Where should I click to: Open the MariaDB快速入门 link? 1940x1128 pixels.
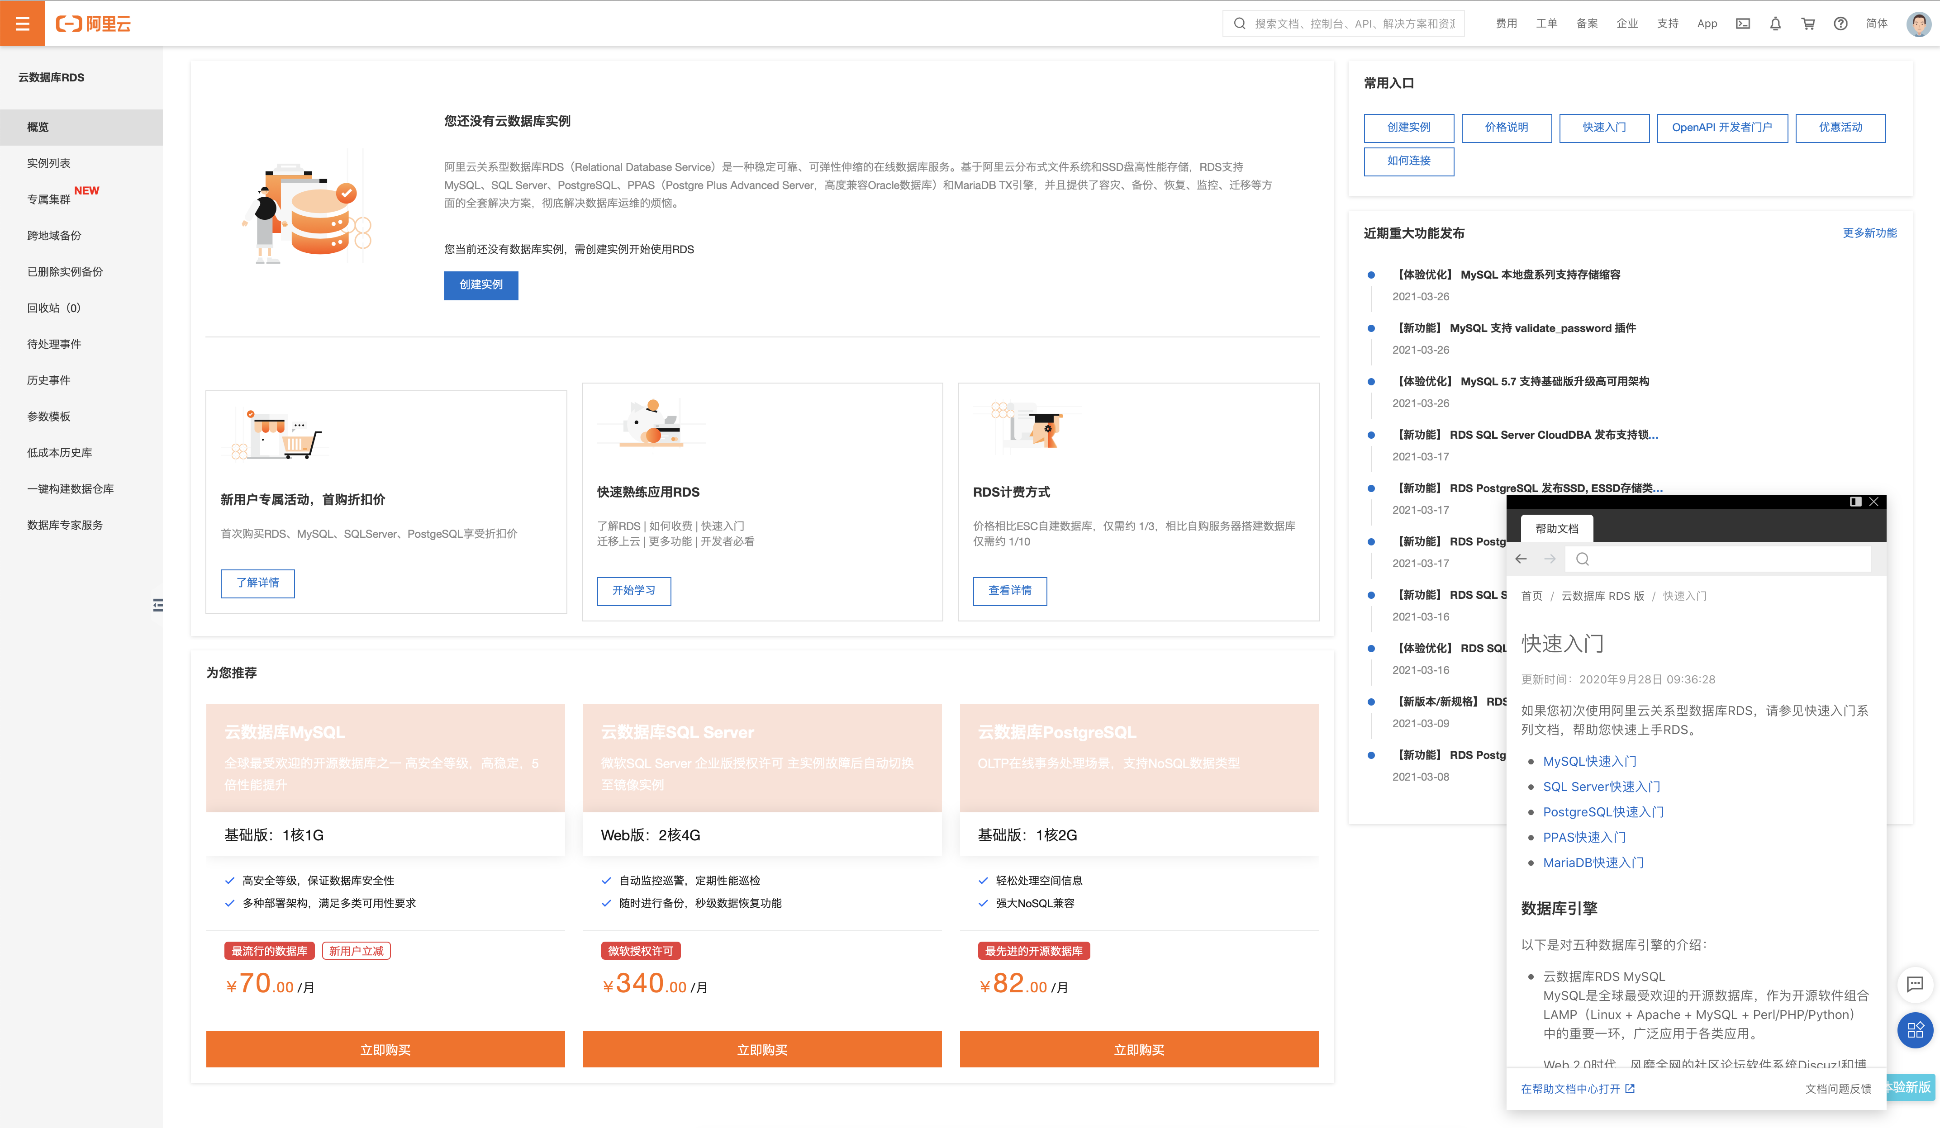tap(1593, 863)
